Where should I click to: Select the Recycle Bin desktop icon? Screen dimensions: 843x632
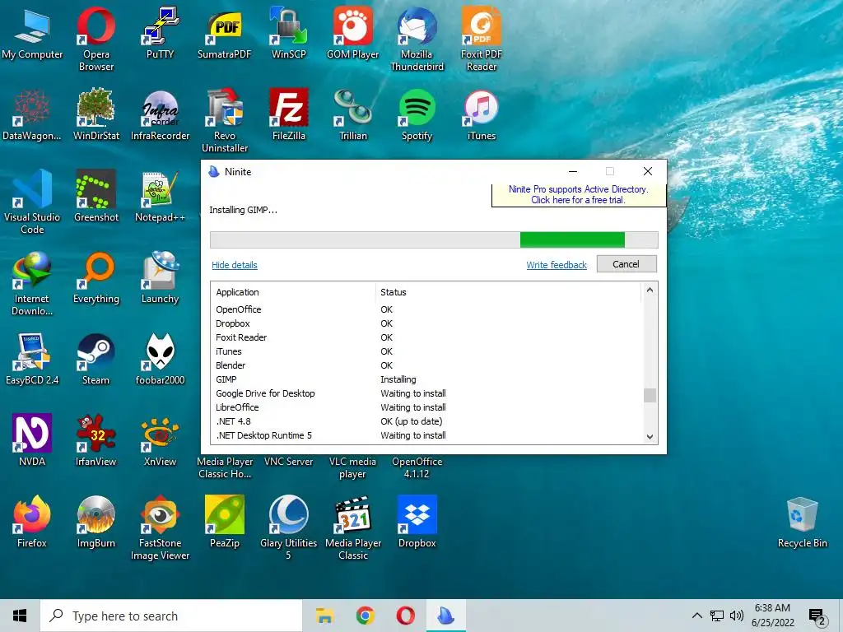[x=802, y=523]
